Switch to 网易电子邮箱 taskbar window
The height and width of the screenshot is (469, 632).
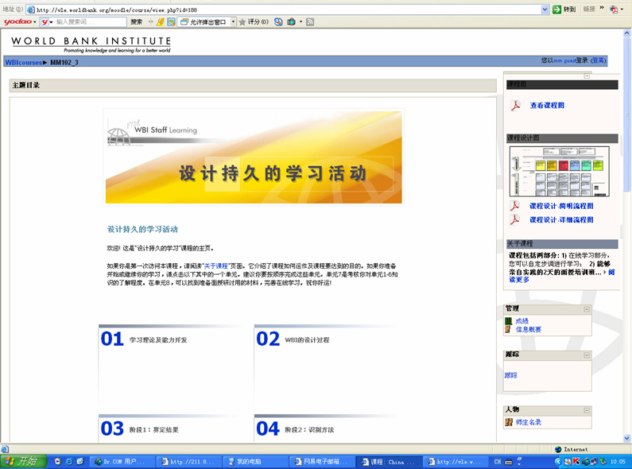pyautogui.click(x=323, y=462)
